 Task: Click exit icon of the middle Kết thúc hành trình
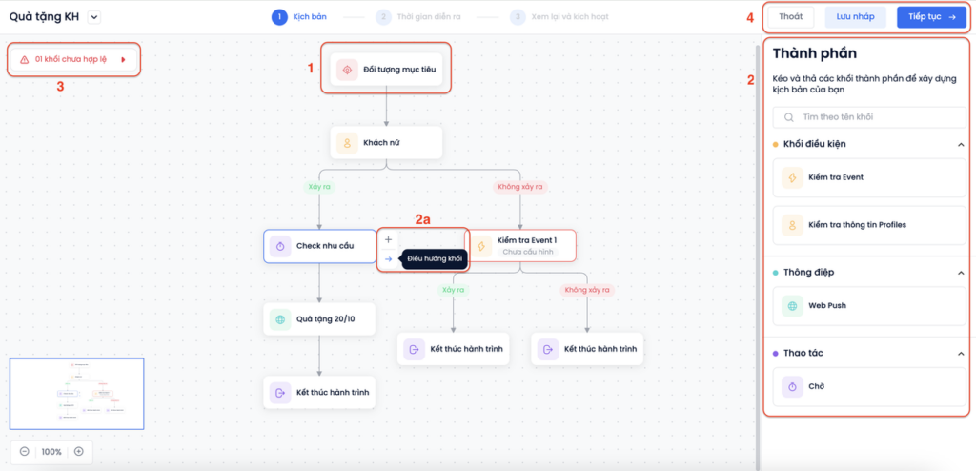point(414,349)
